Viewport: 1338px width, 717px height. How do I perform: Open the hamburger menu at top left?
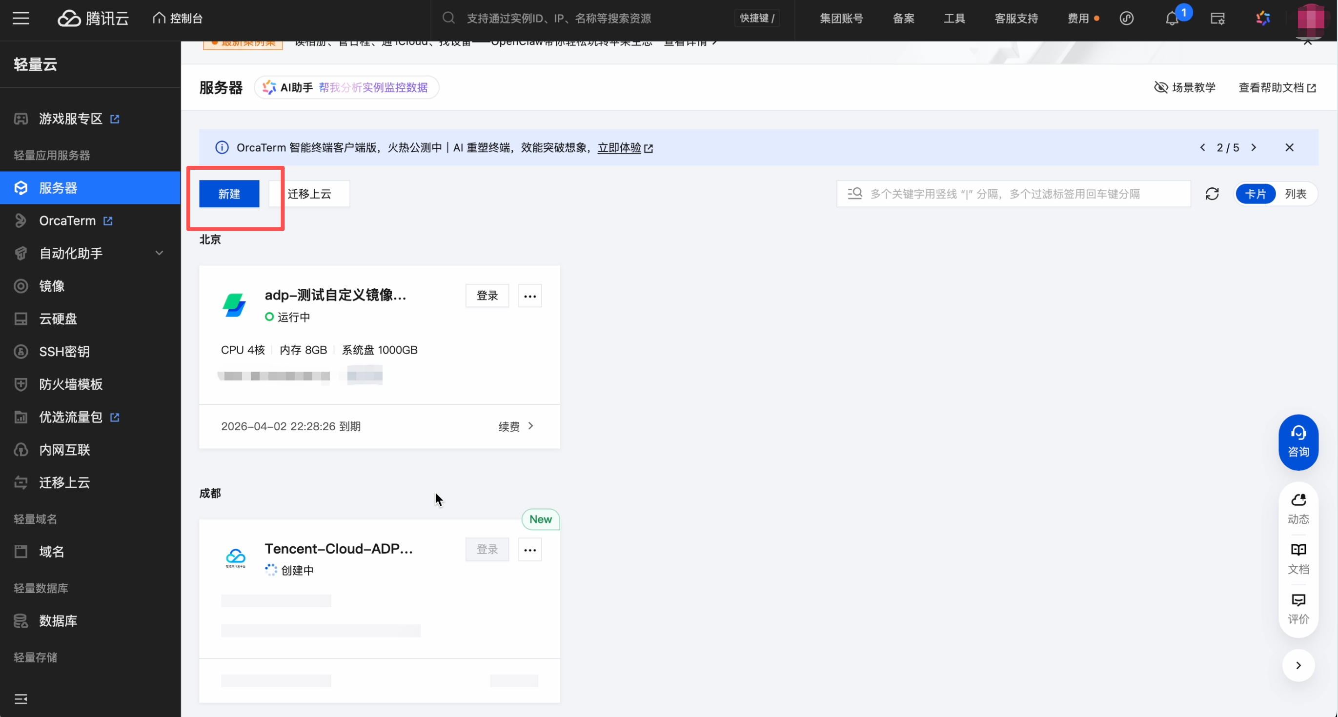click(x=21, y=19)
